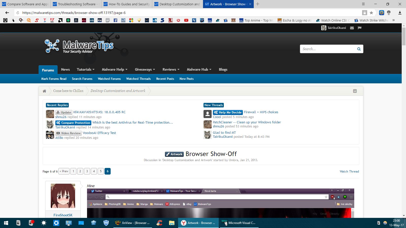Switch to Desktop Customization browser tab
This screenshot has width=406, height=228.
(x=178, y=4)
